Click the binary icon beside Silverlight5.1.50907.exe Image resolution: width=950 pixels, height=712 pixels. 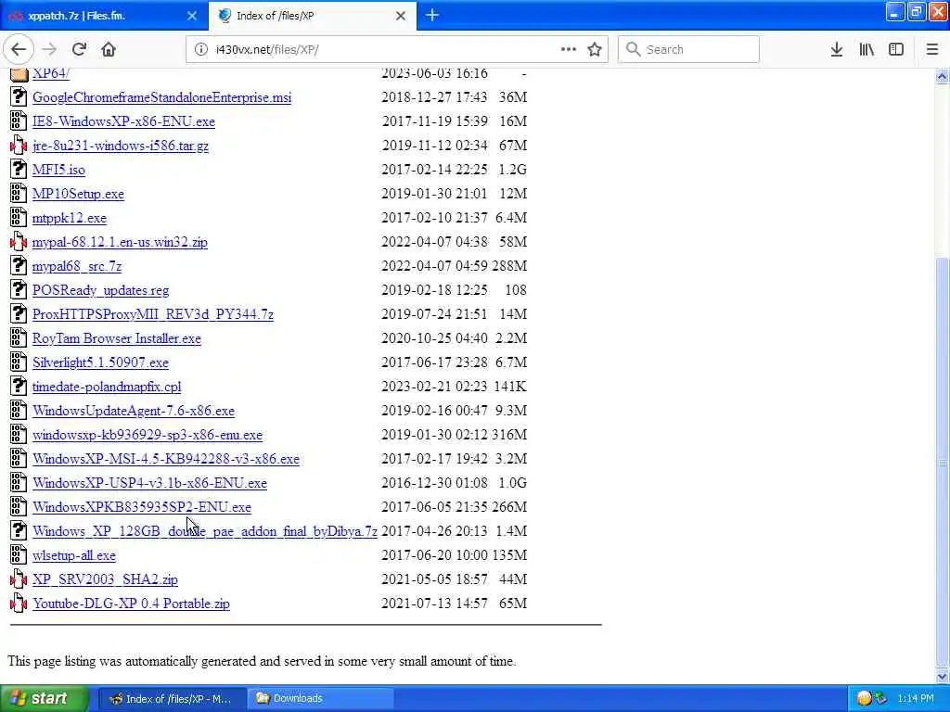click(x=19, y=362)
